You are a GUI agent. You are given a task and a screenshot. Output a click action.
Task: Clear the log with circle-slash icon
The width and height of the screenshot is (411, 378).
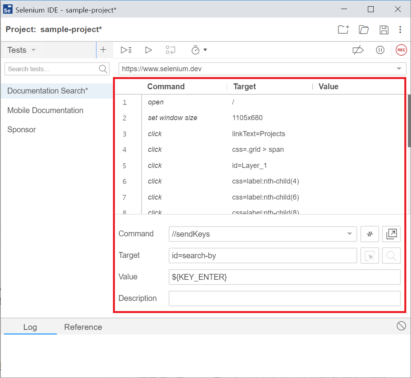point(401,326)
